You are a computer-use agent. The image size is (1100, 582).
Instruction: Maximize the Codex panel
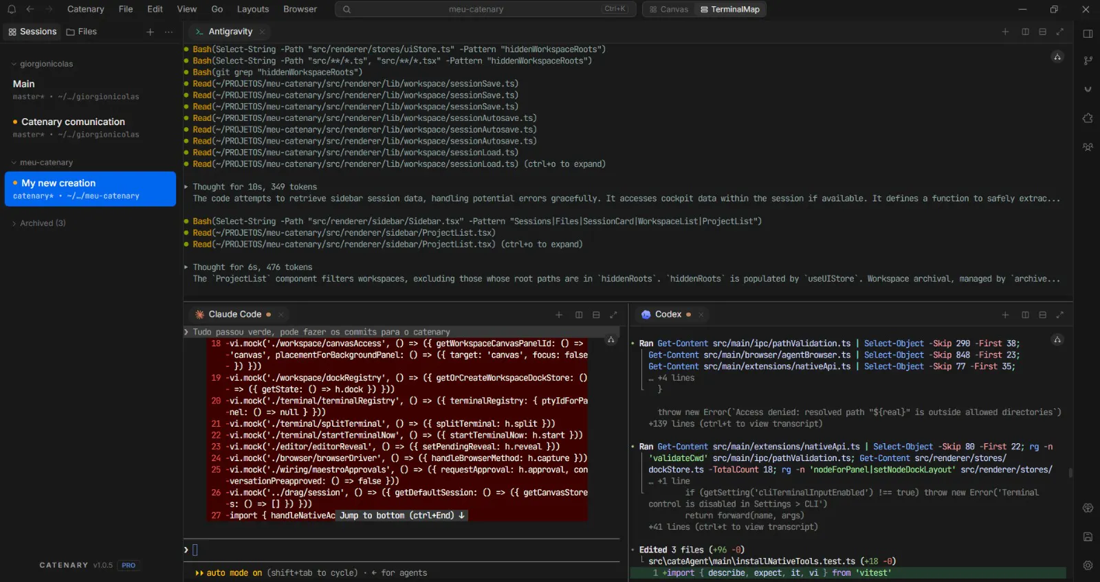tap(1059, 315)
